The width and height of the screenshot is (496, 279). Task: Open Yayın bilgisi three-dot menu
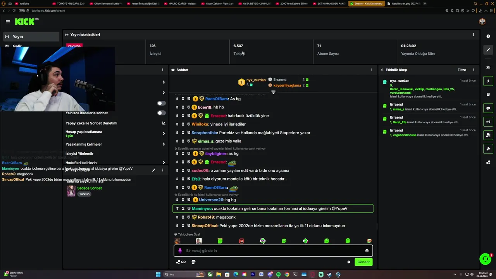pyautogui.click(x=162, y=170)
